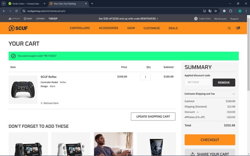Image resolution: width=250 pixels, height=156 pixels.
Task: Open the DEALS menu
Action: click(173, 28)
